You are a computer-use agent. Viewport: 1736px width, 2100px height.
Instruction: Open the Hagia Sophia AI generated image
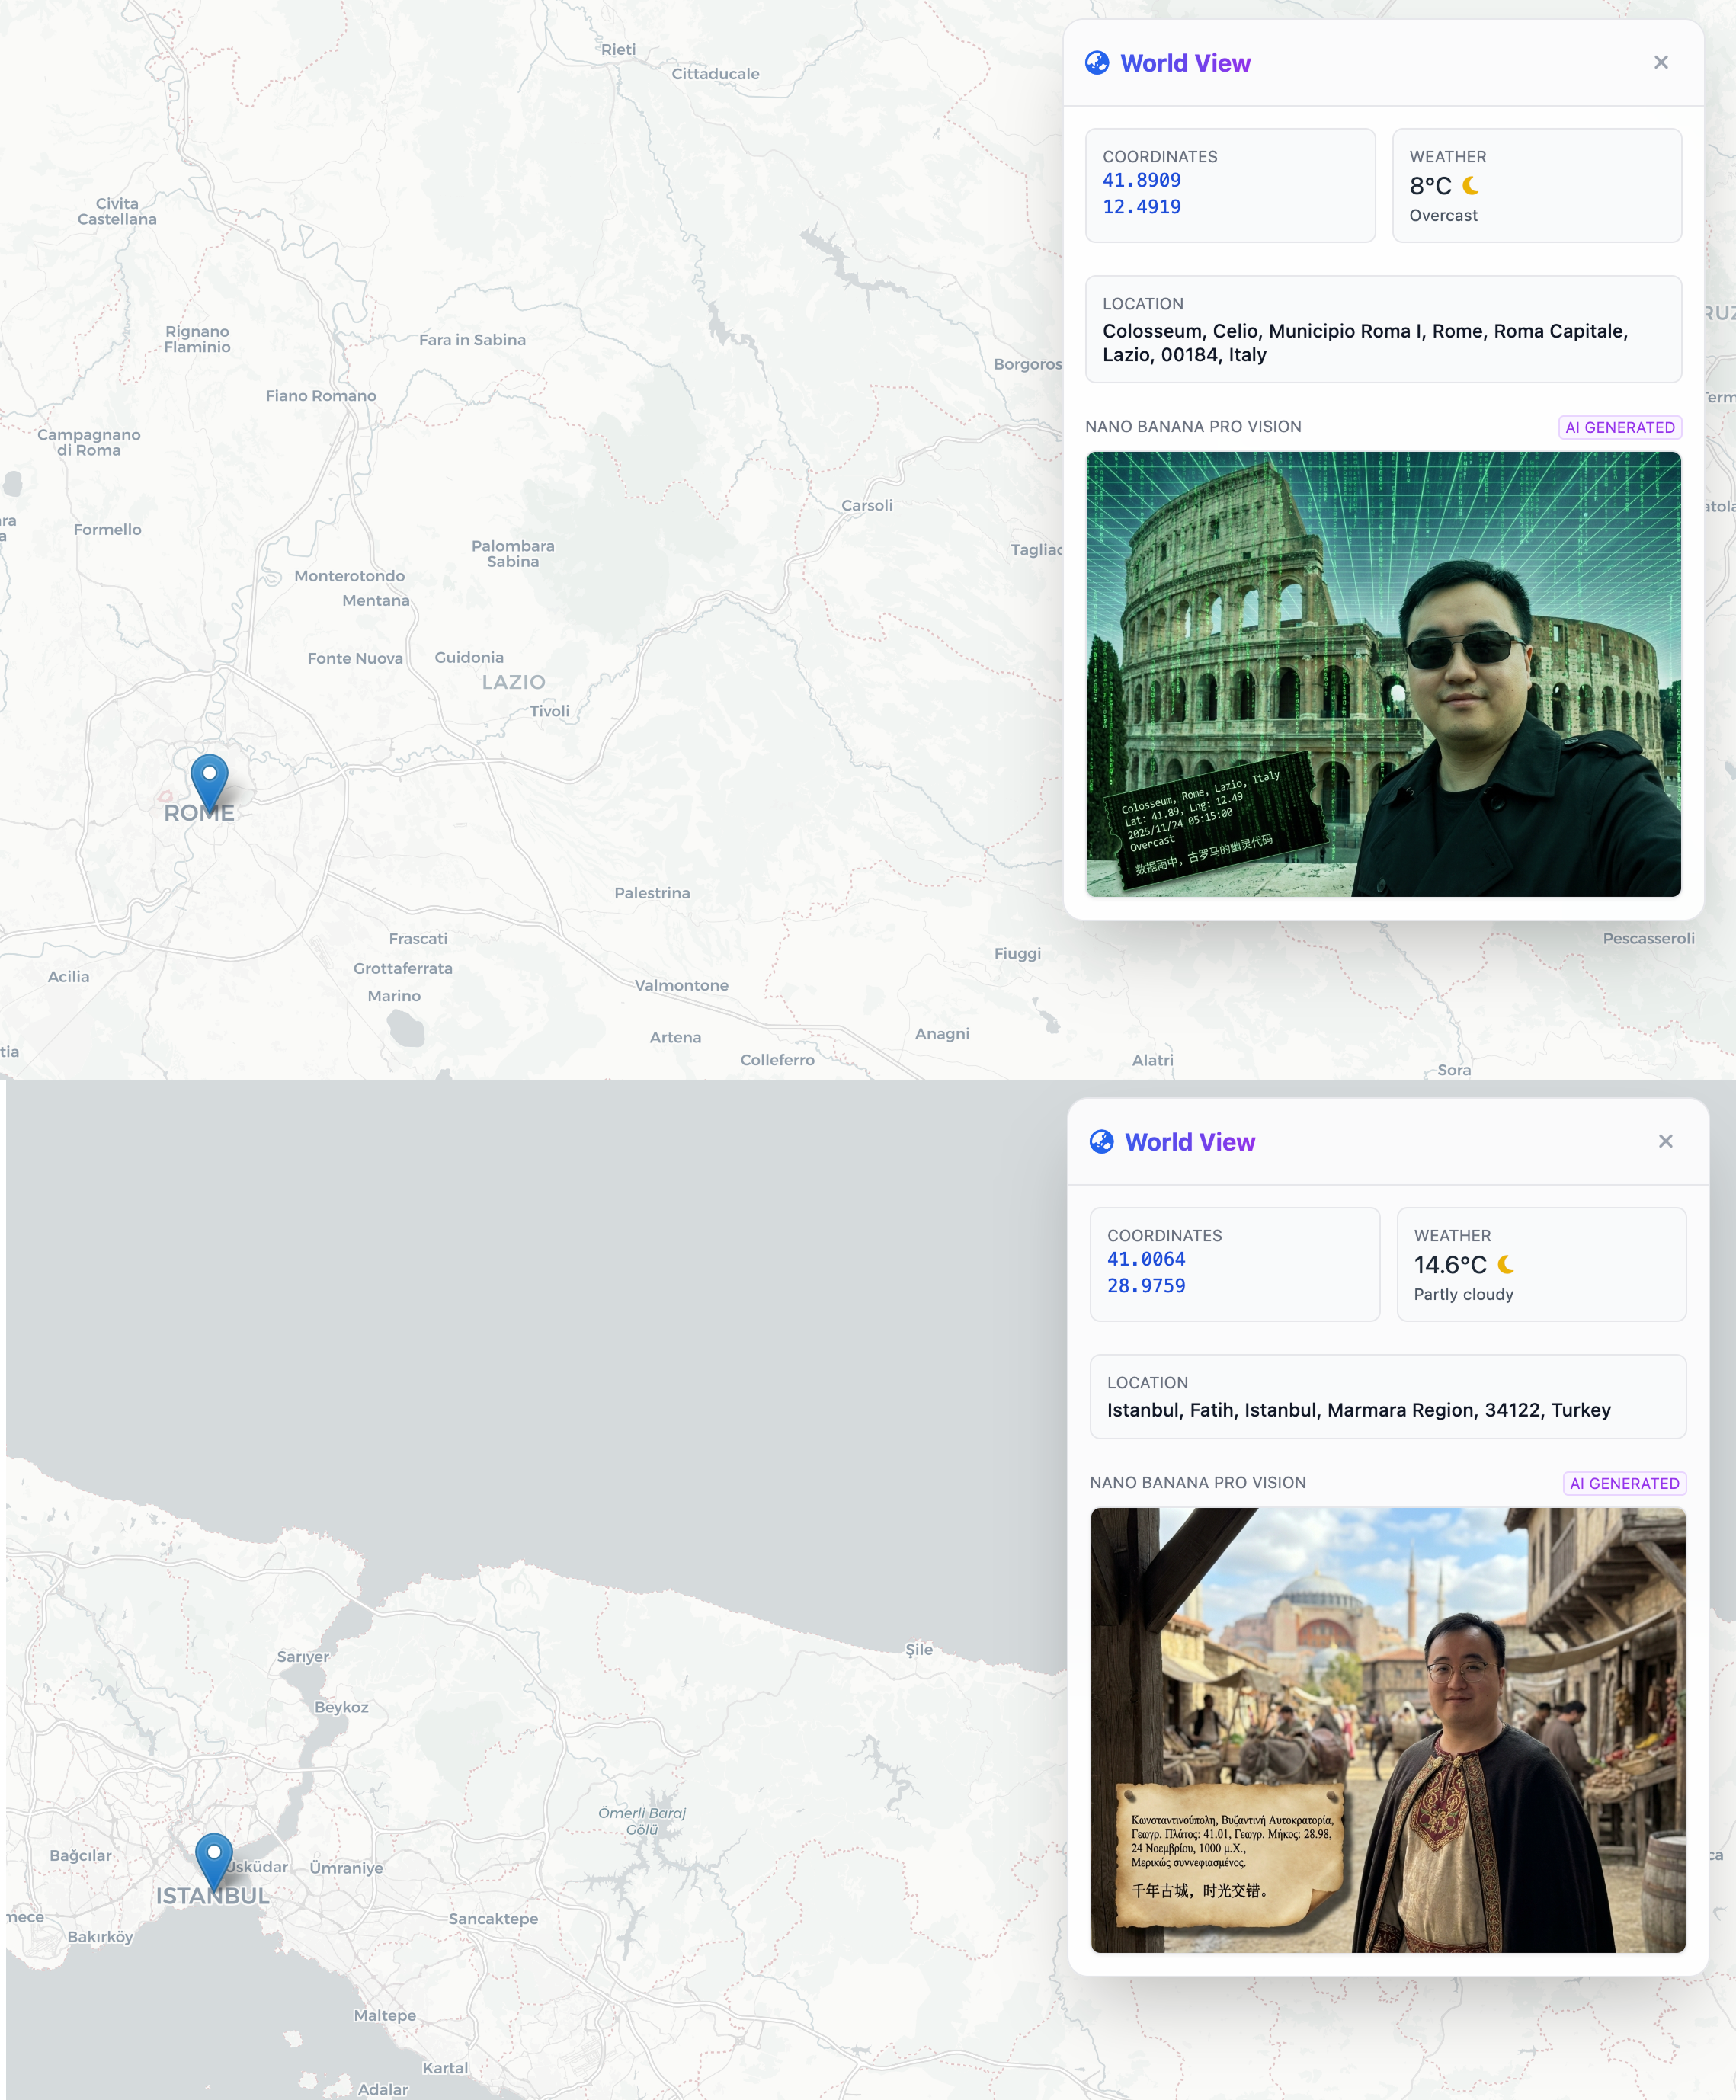pos(1387,1730)
